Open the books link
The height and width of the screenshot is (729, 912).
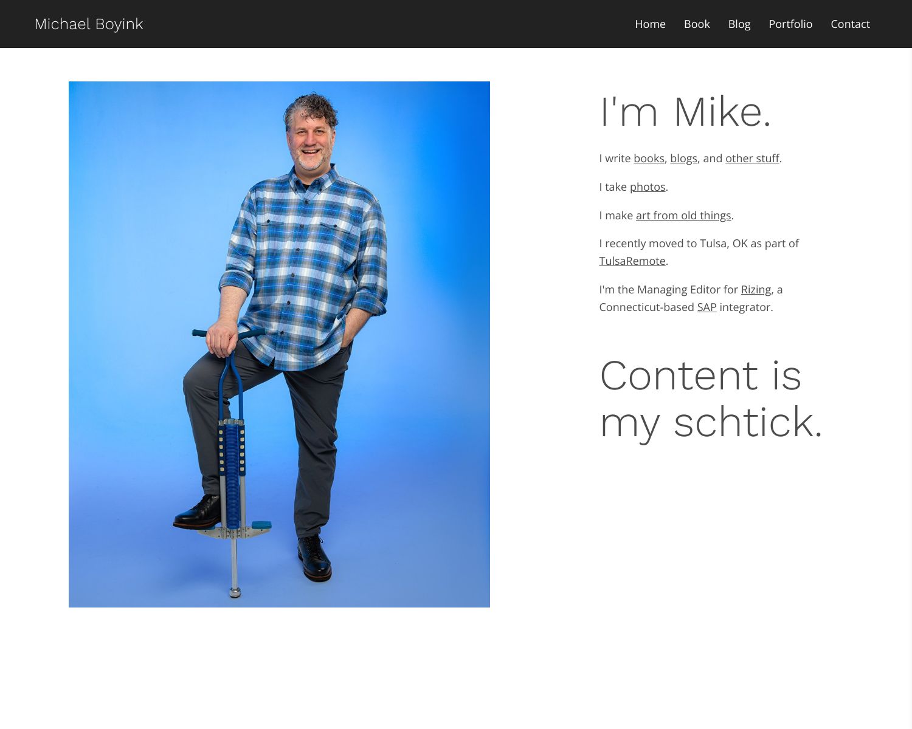click(x=648, y=158)
